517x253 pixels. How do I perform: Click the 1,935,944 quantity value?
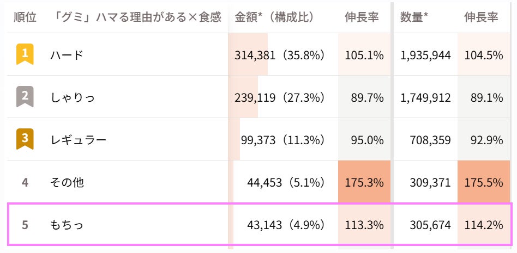(x=425, y=55)
